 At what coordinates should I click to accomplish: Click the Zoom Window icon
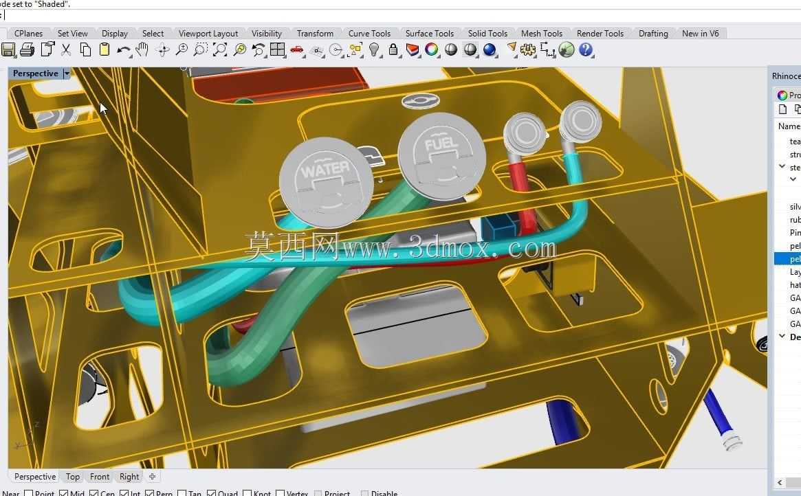200,49
